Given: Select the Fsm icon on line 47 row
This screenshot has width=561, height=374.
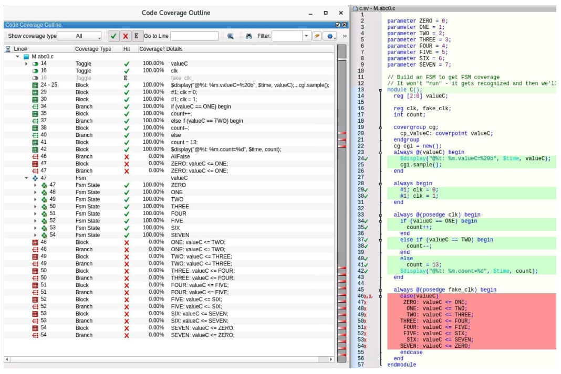Looking at the screenshot, I should click(35, 178).
